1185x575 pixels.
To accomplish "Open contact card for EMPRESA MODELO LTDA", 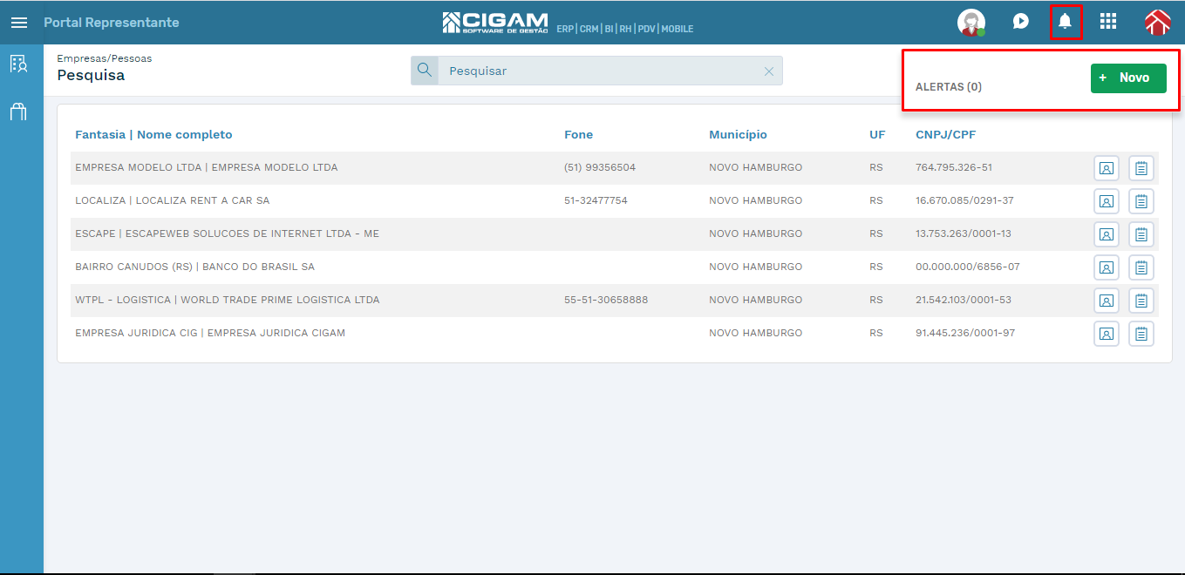I will pos(1107,168).
